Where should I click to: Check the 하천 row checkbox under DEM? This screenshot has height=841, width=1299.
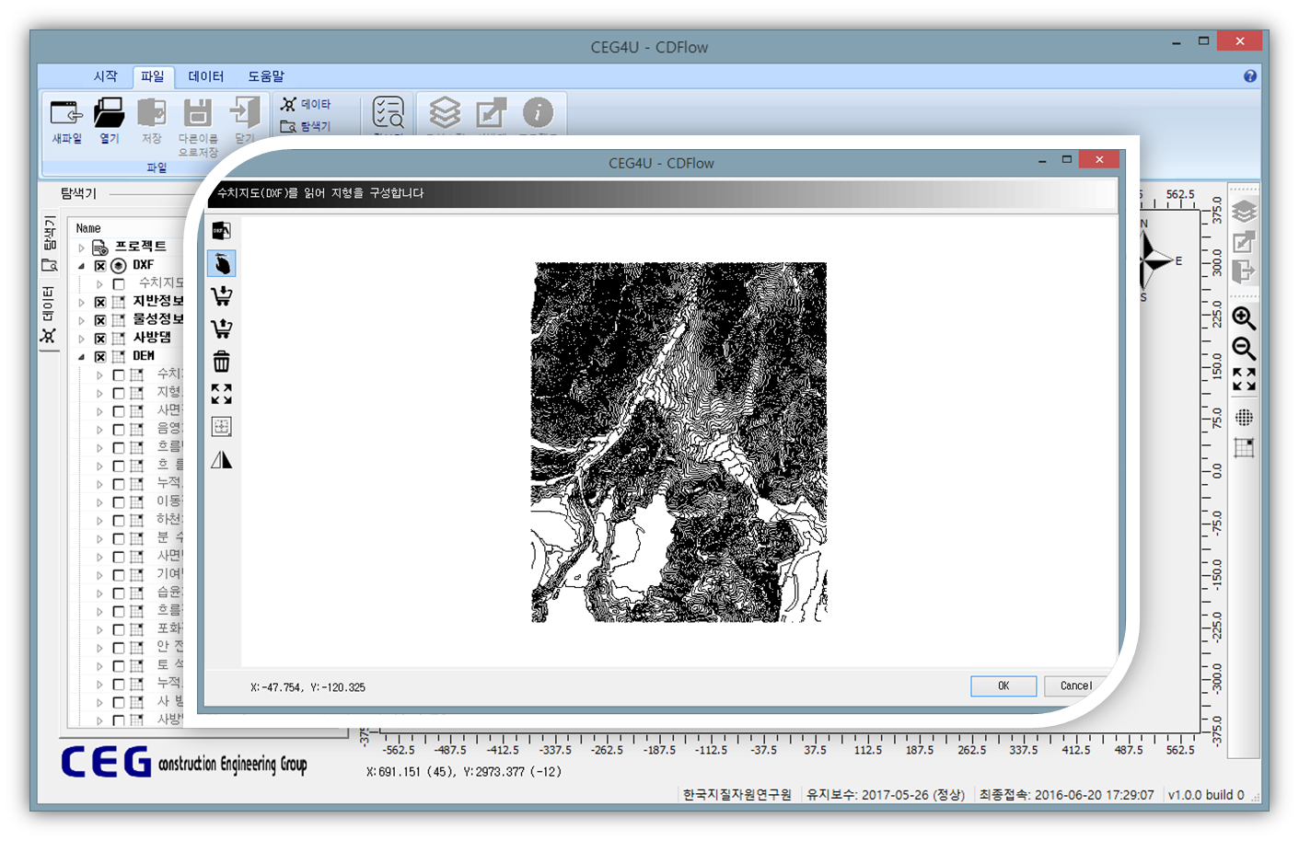click(119, 521)
